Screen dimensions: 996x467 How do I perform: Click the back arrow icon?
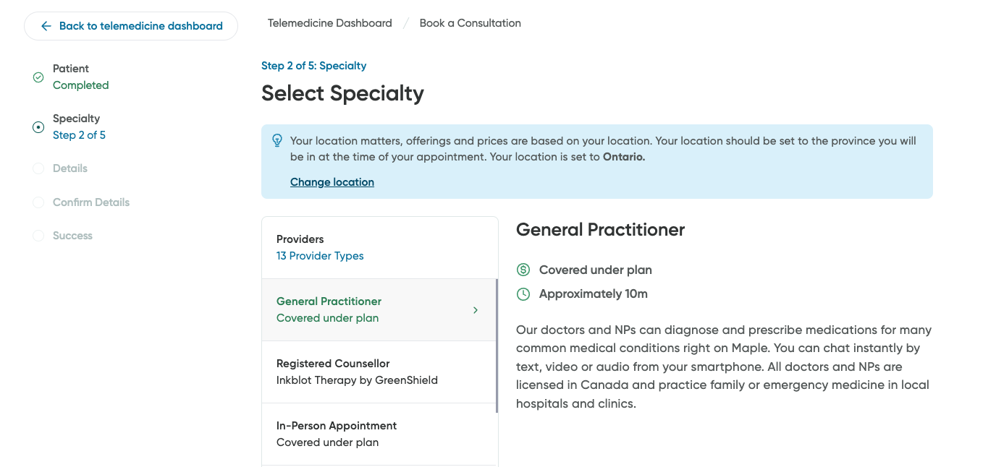click(45, 26)
